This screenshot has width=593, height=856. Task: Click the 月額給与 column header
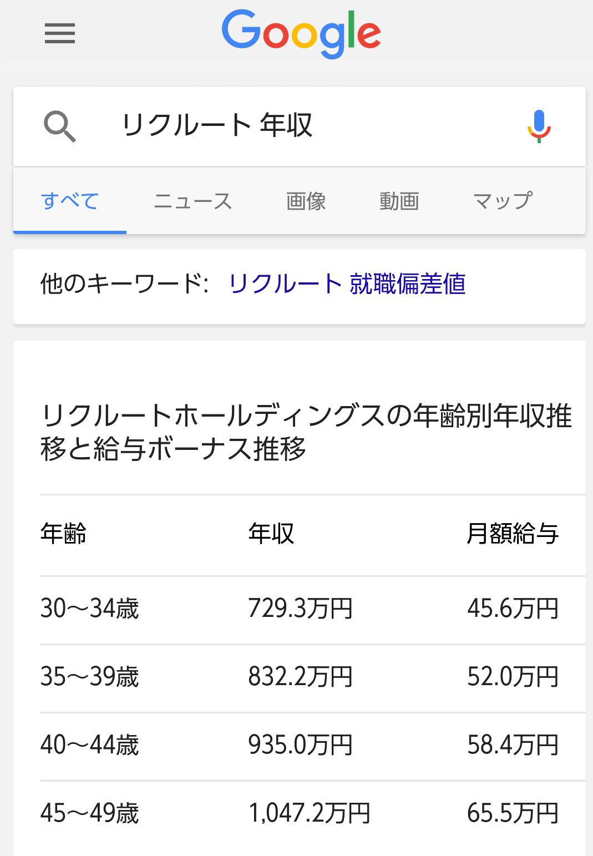(x=513, y=534)
